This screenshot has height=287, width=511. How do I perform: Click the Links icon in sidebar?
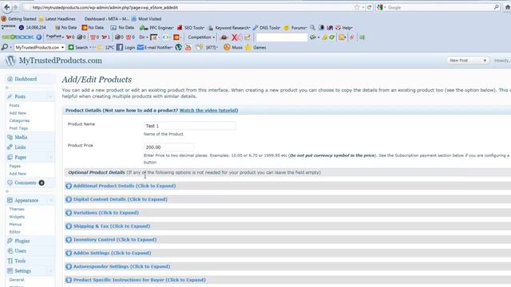pyautogui.click(x=10, y=147)
